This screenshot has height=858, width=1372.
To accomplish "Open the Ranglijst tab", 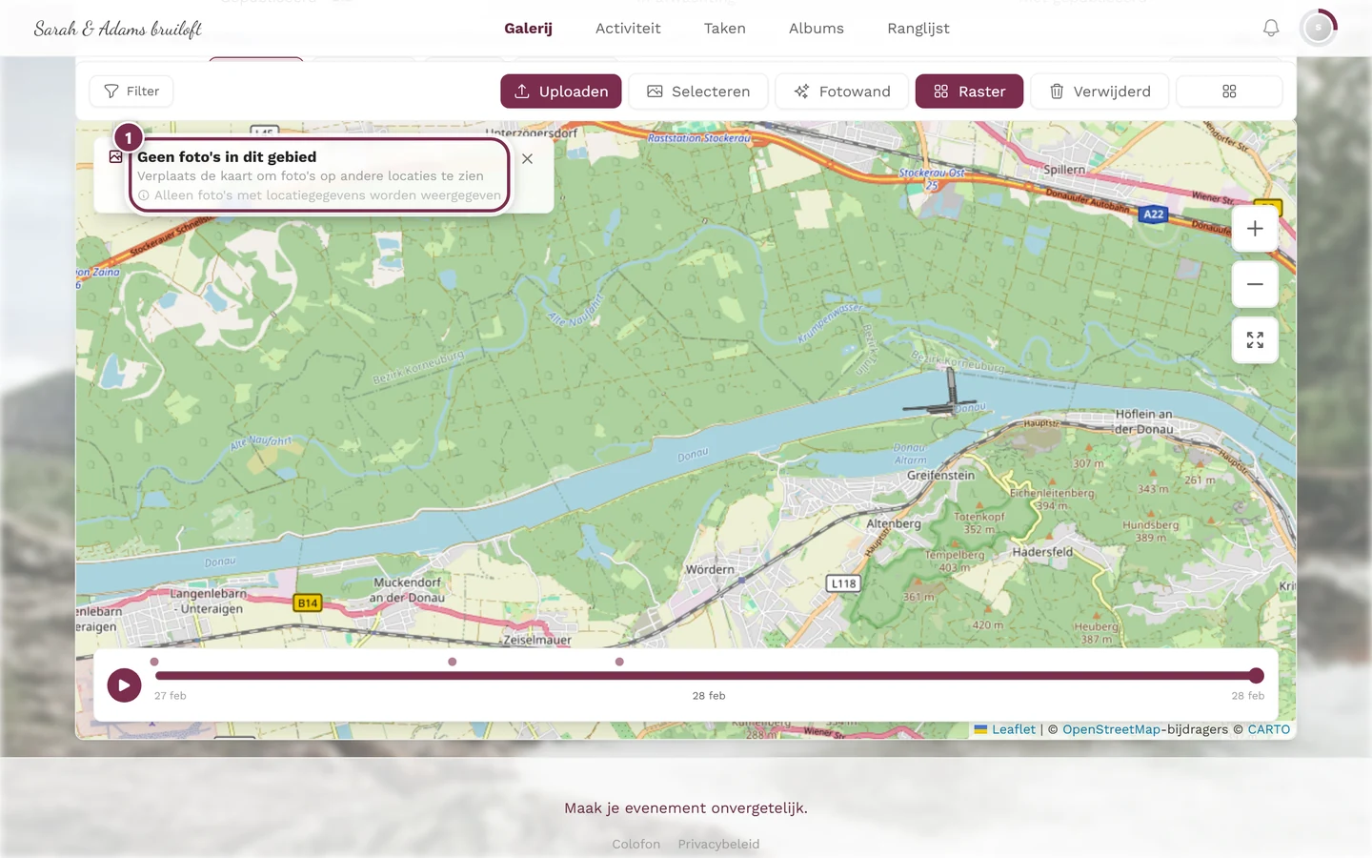I will pyautogui.click(x=918, y=29).
